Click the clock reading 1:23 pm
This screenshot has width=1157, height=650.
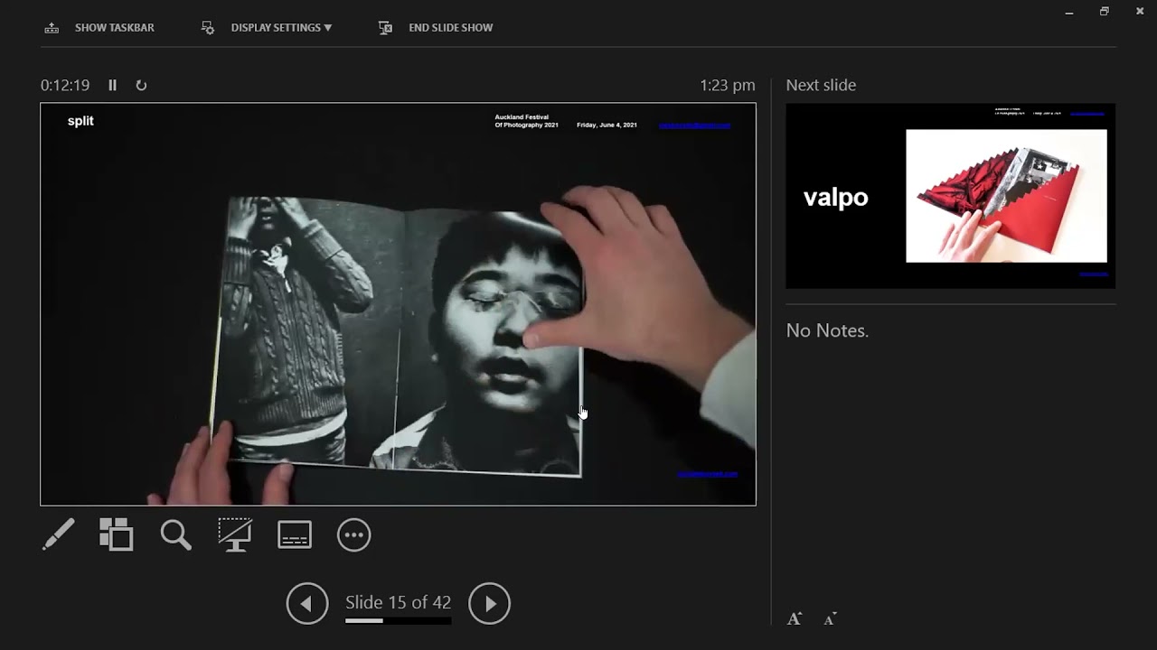click(727, 85)
